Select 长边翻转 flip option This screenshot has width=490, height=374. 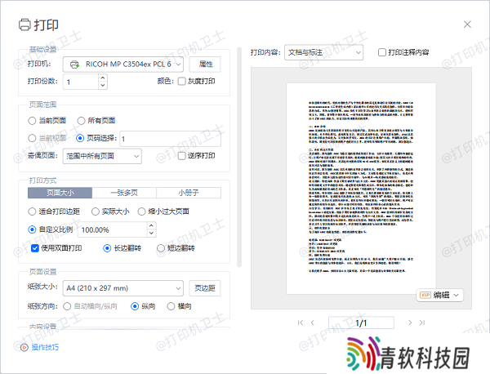[x=107, y=248]
